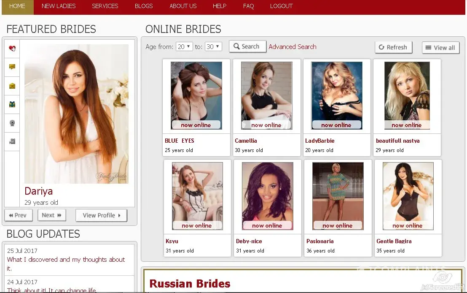Click the Next button under featured bride
467x293 pixels.
coord(51,215)
